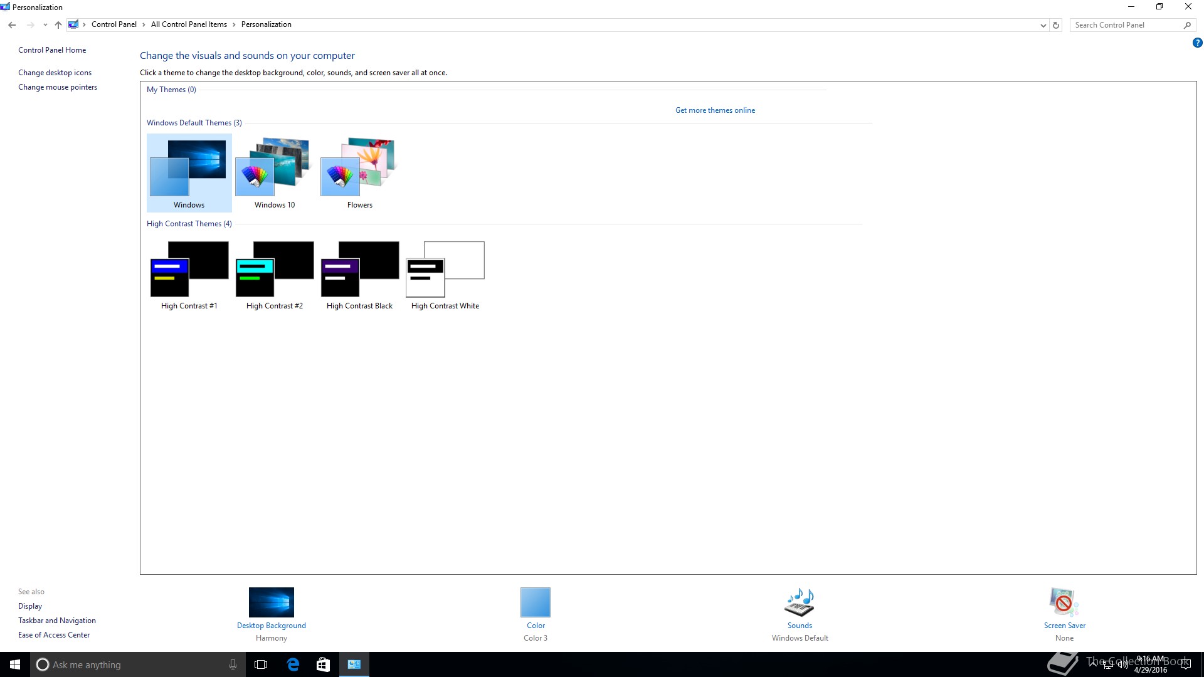Open recent locations dropdown arrow
Image resolution: width=1204 pixels, height=677 pixels.
point(45,25)
